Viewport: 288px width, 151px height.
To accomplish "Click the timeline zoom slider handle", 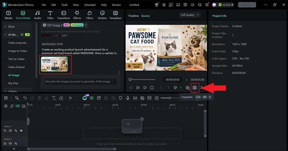I will coord(170,98).
